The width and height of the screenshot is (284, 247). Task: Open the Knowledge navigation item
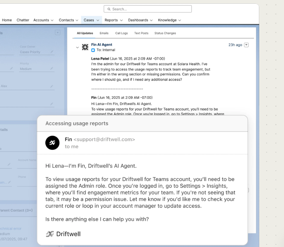tap(167, 20)
